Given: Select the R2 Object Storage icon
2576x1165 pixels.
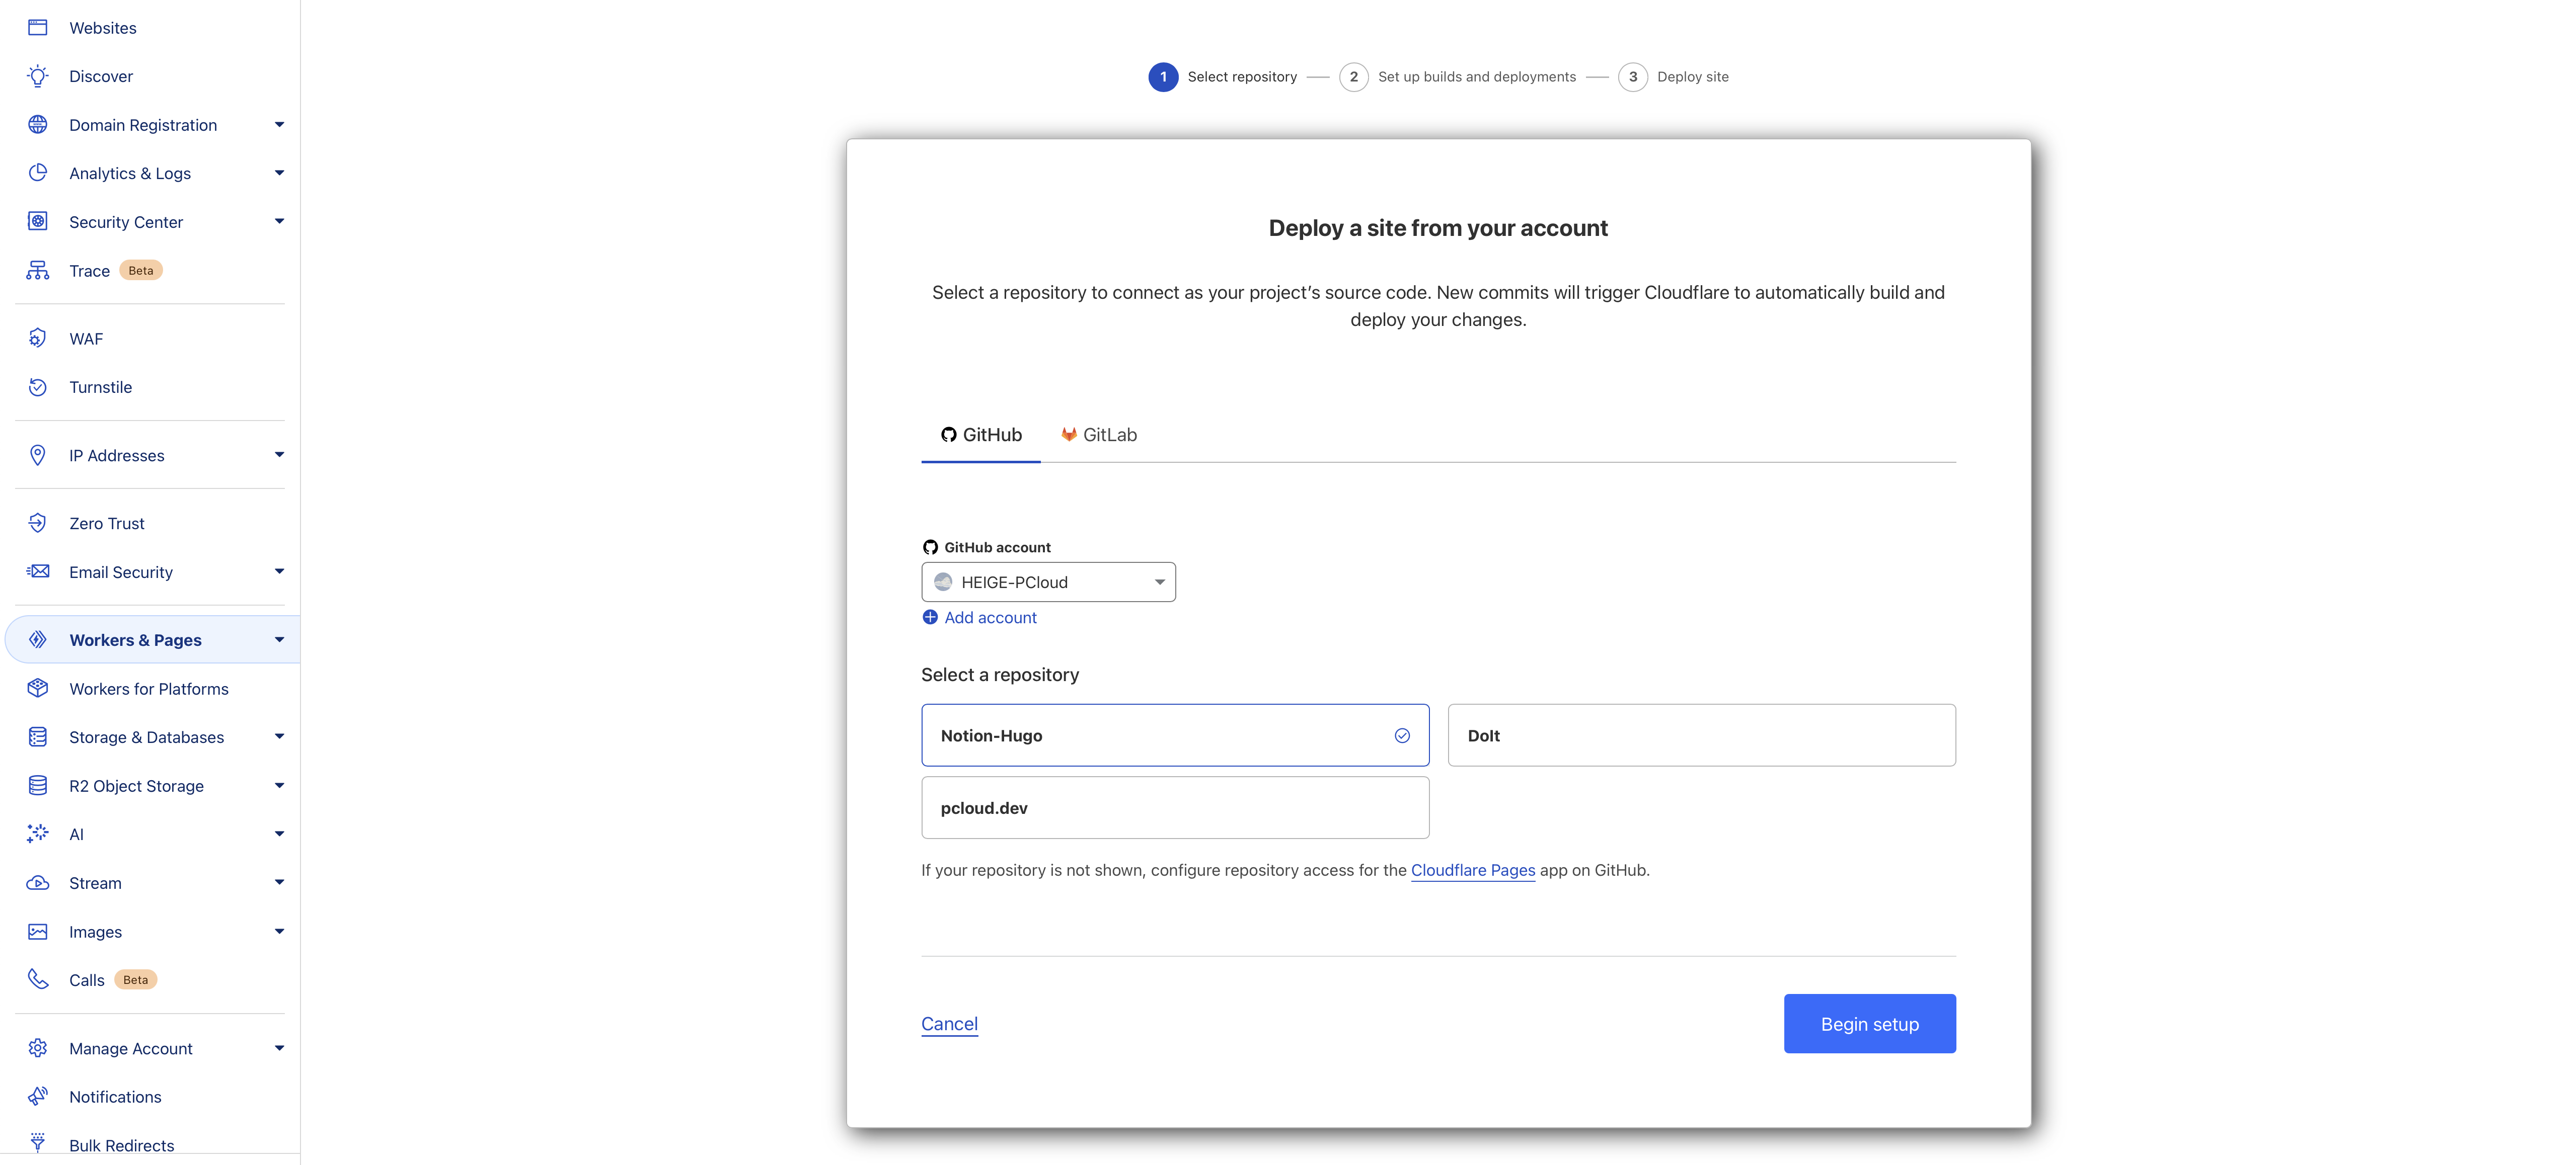Looking at the screenshot, I should coord(37,785).
